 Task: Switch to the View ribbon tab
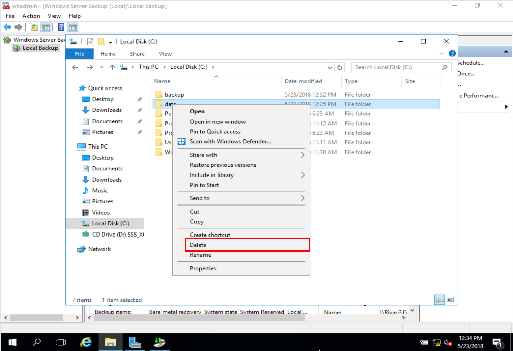coord(165,54)
